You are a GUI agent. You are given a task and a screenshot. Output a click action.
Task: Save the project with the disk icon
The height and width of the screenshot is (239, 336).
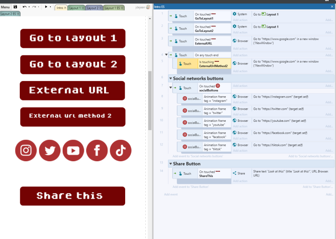pyautogui.click(x=15, y=7)
